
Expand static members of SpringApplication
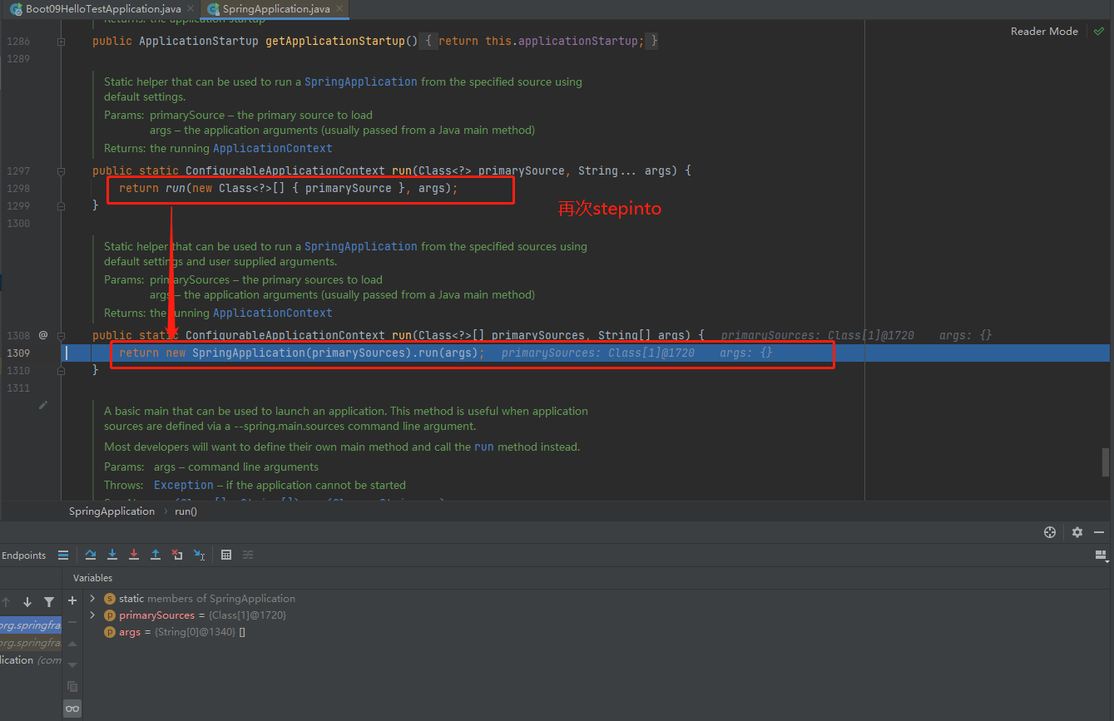coord(92,599)
